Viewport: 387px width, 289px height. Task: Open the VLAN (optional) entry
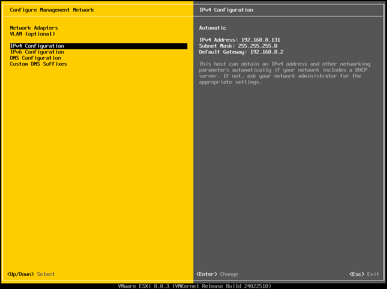[32, 34]
